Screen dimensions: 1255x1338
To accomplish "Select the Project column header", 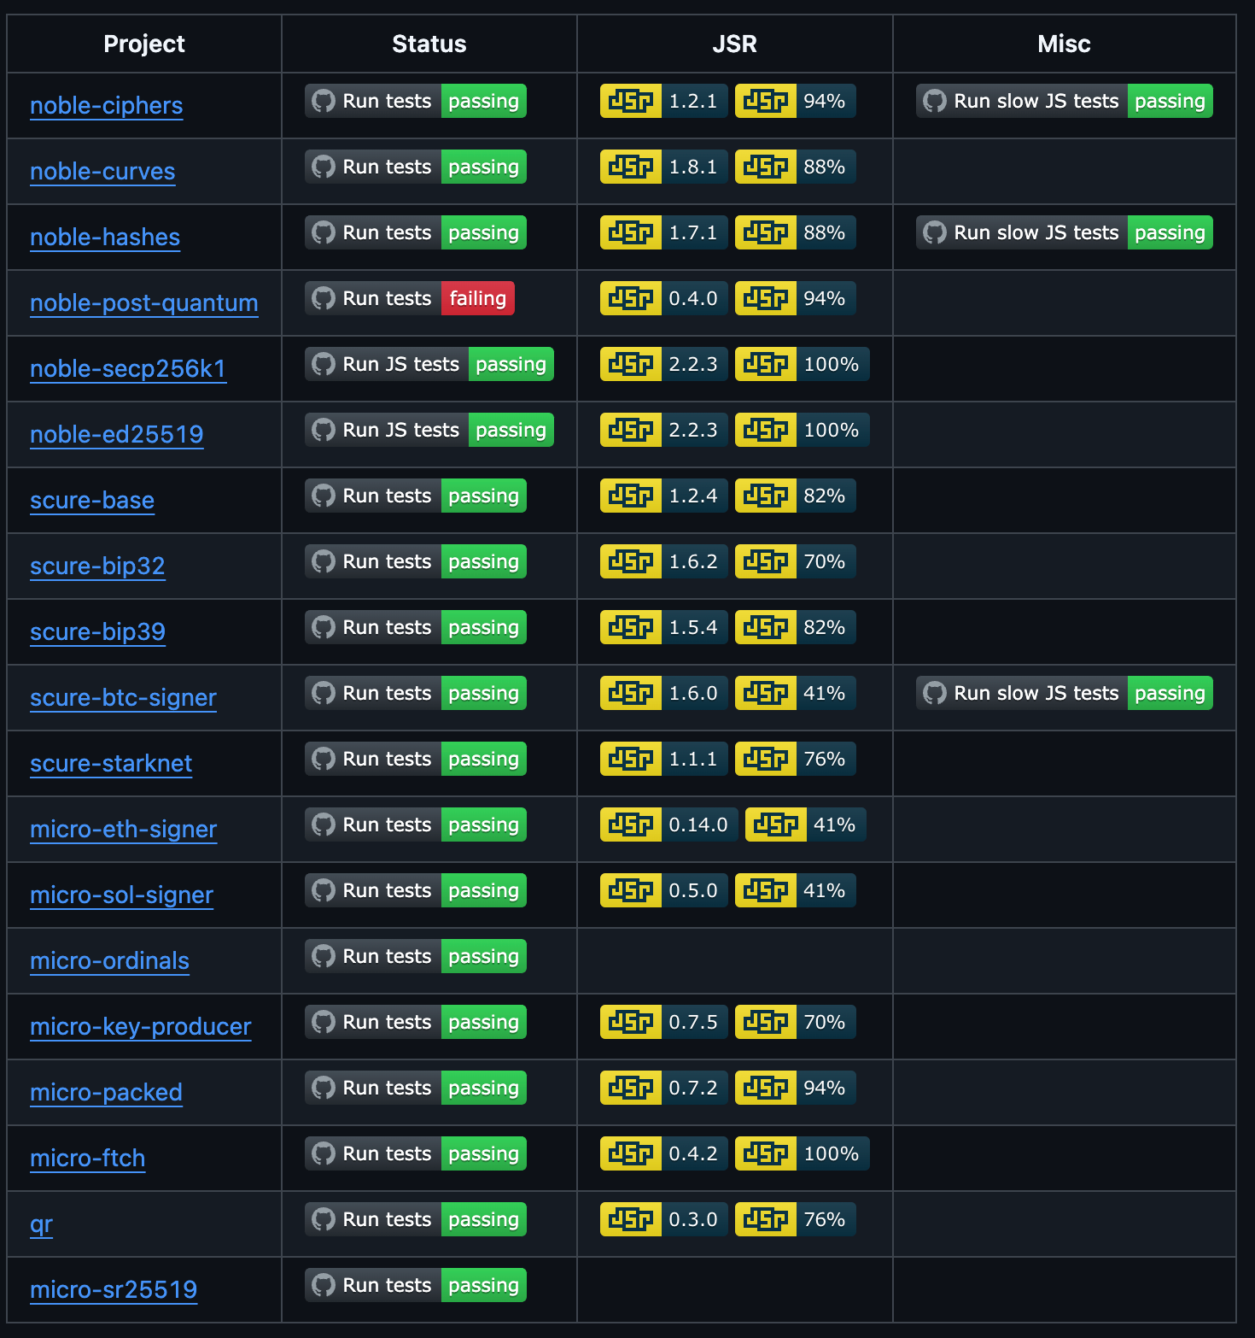I will pos(144,44).
